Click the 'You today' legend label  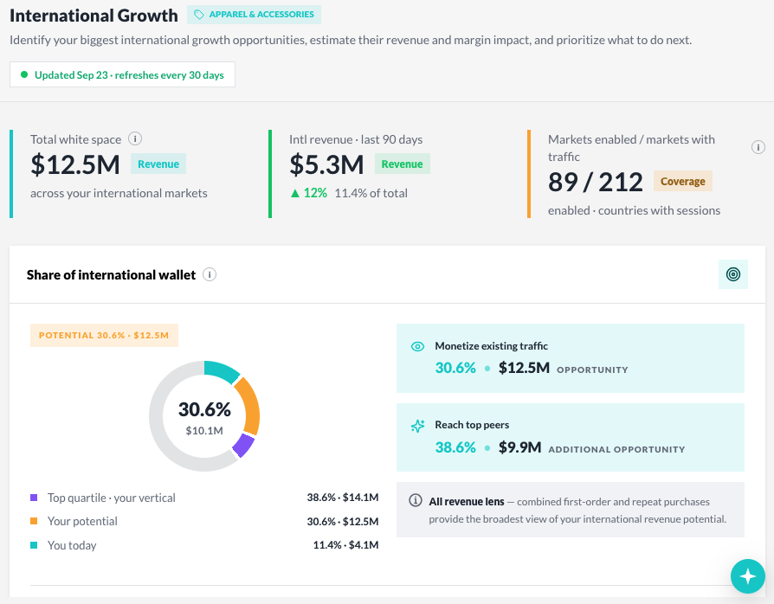click(72, 545)
